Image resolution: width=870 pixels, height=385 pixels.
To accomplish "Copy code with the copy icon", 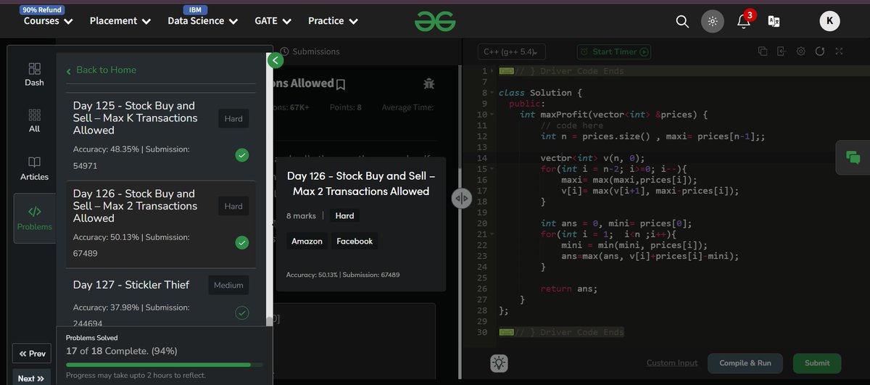I will pyautogui.click(x=763, y=51).
